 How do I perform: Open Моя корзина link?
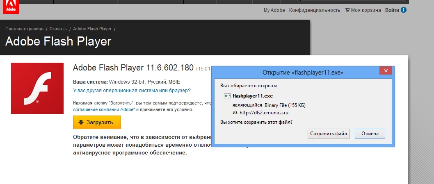(x=366, y=10)
